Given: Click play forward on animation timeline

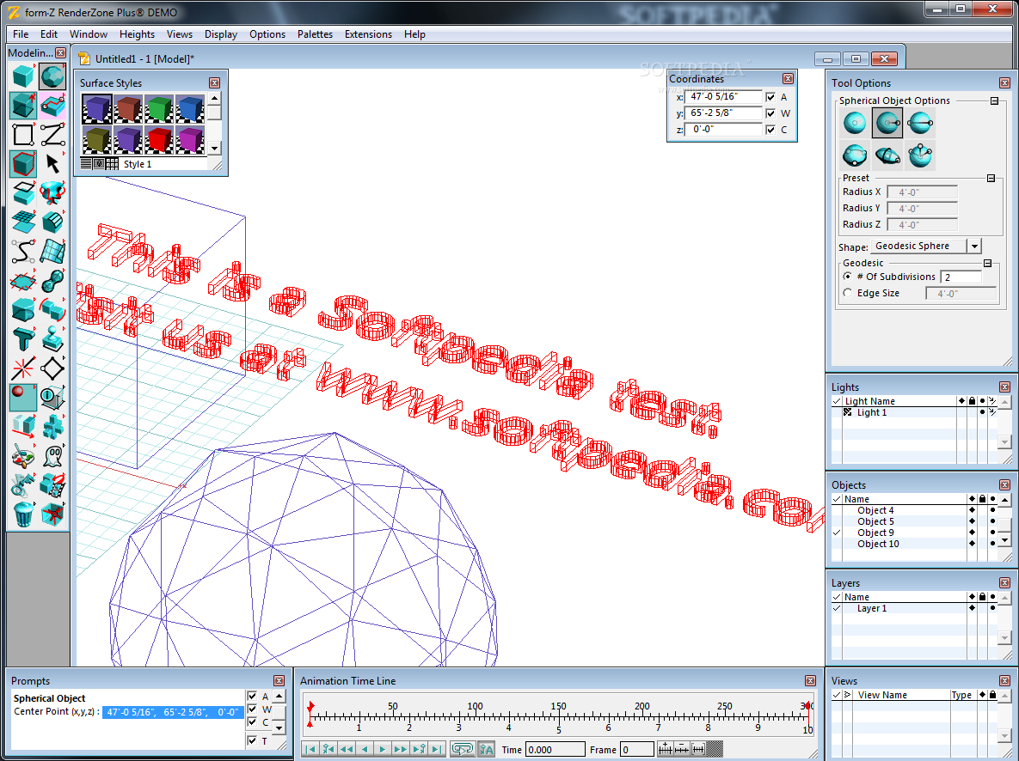Looking at the screenshot, I should click(383, 749).
